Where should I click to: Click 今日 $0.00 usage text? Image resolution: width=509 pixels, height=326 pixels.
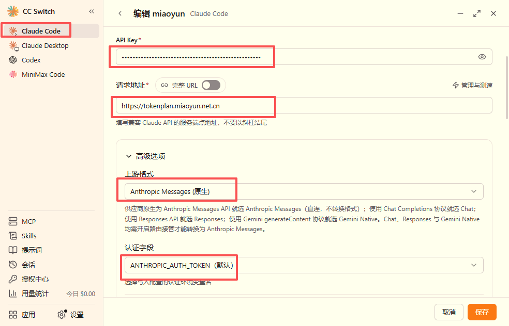[81, 294]
